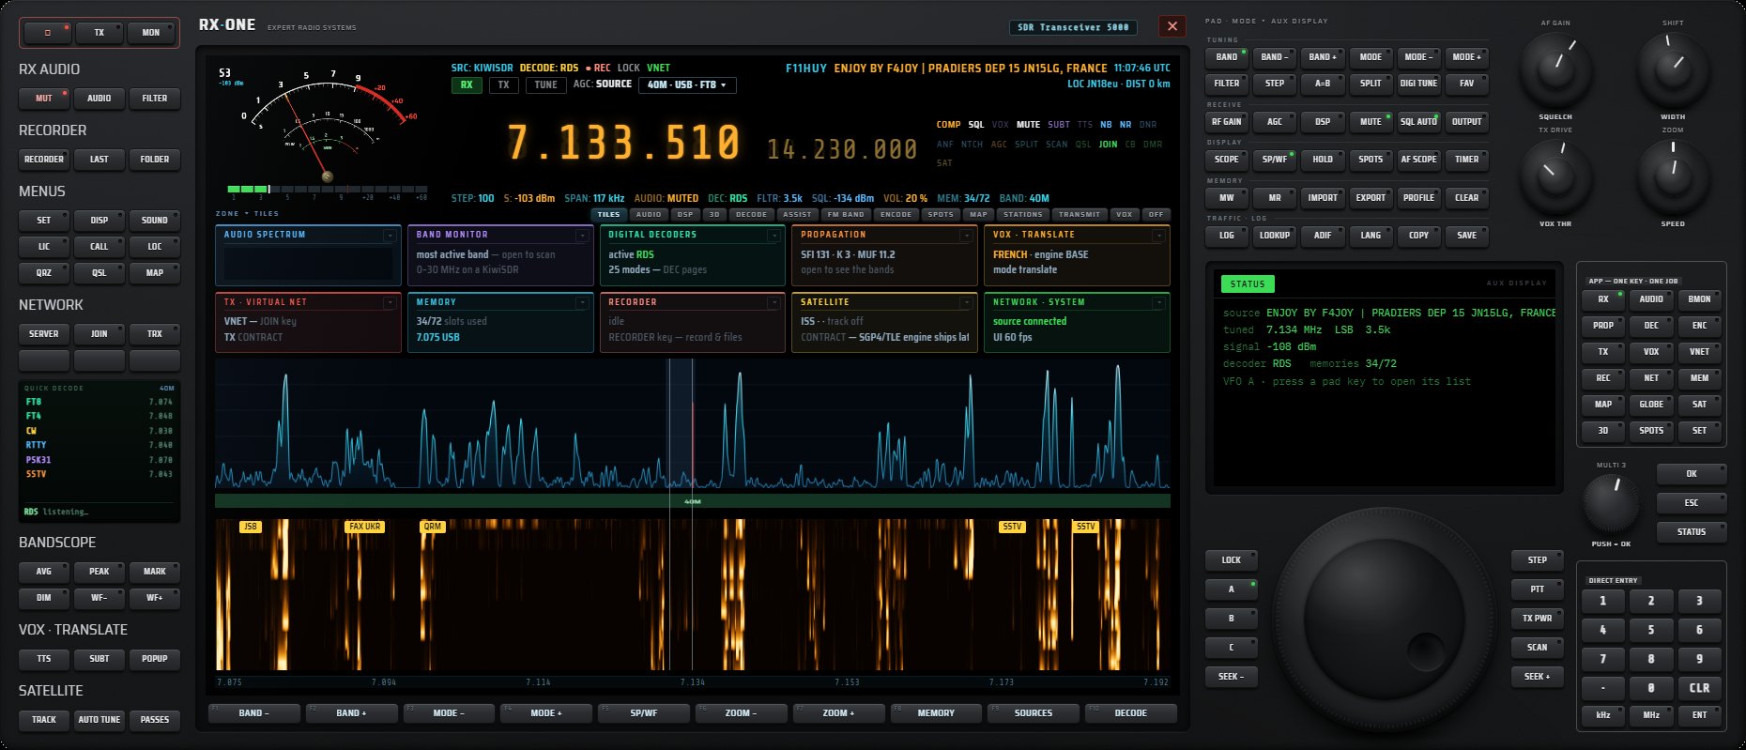Click the FAX UKR waterfall tag
Viewport: 1746px width, 750px height.
(364, 527)
